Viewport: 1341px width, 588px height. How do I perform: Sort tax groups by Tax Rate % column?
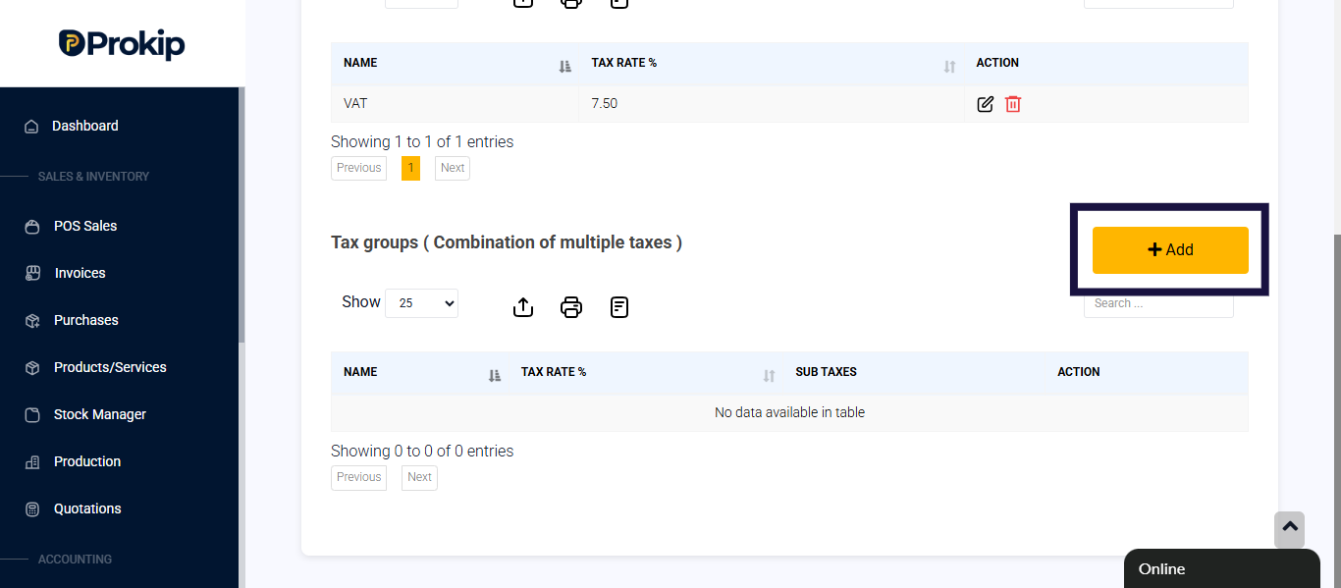click(x=646, y=372)
